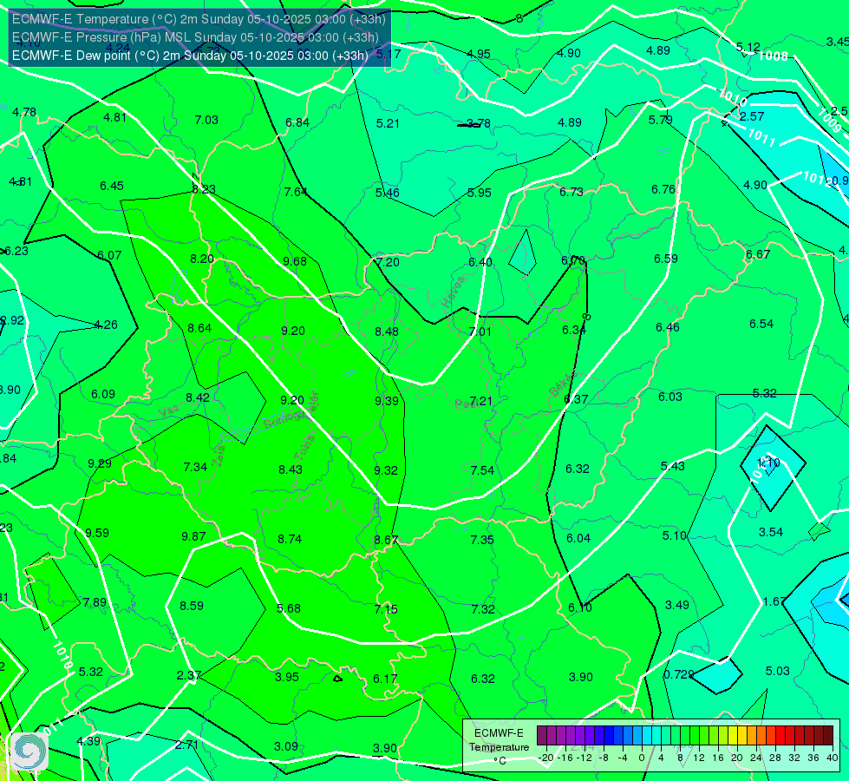The height and width of the screenshot is (781, 849).
Task: Click the purple swatch above -20
Action: [542, 736]
